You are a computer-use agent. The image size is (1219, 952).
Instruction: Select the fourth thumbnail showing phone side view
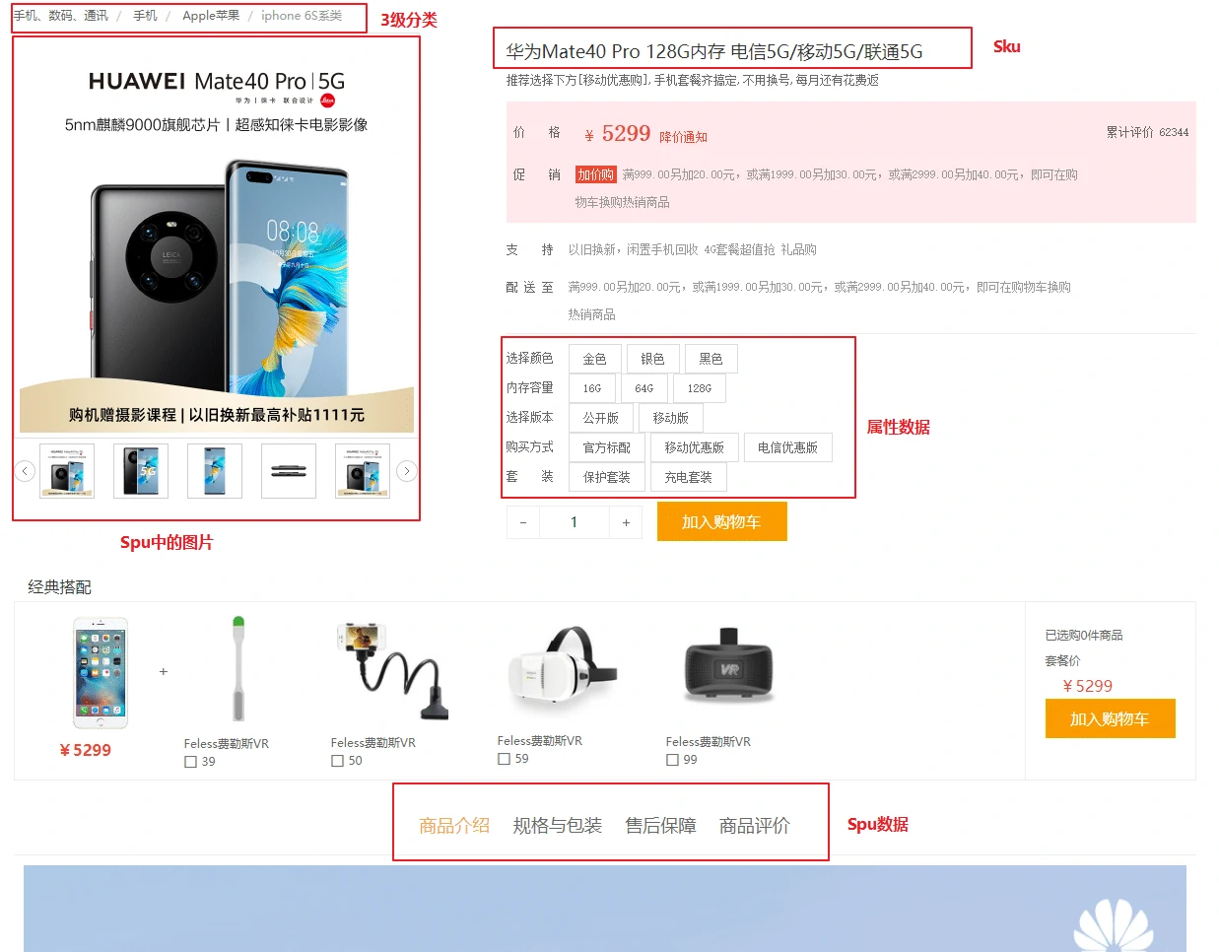tap(289, 471)
